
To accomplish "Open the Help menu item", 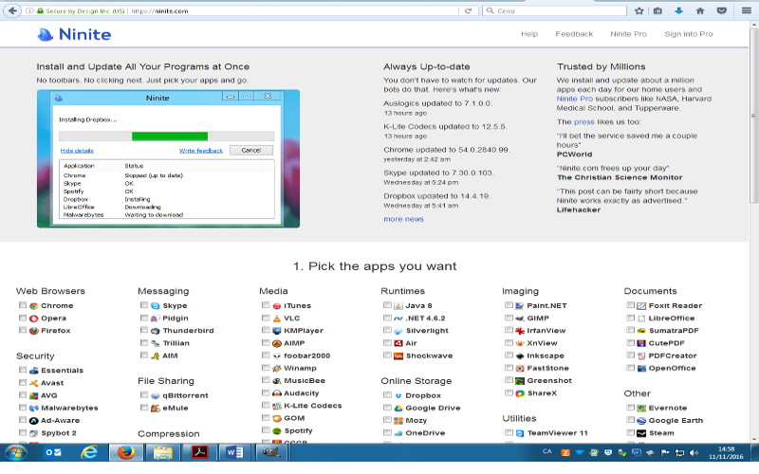I will coord(529,34).
